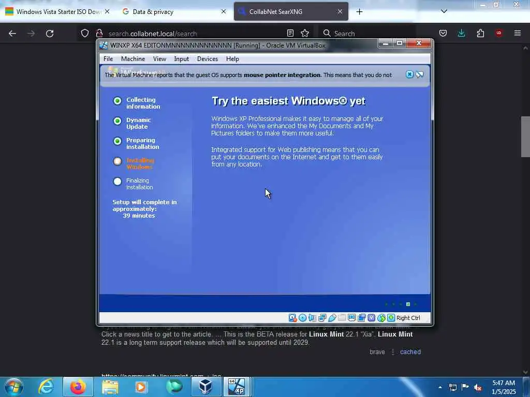Click the mouse integration icon in VirtualBox status bar
530x397 pixels.
click(381, 318)
